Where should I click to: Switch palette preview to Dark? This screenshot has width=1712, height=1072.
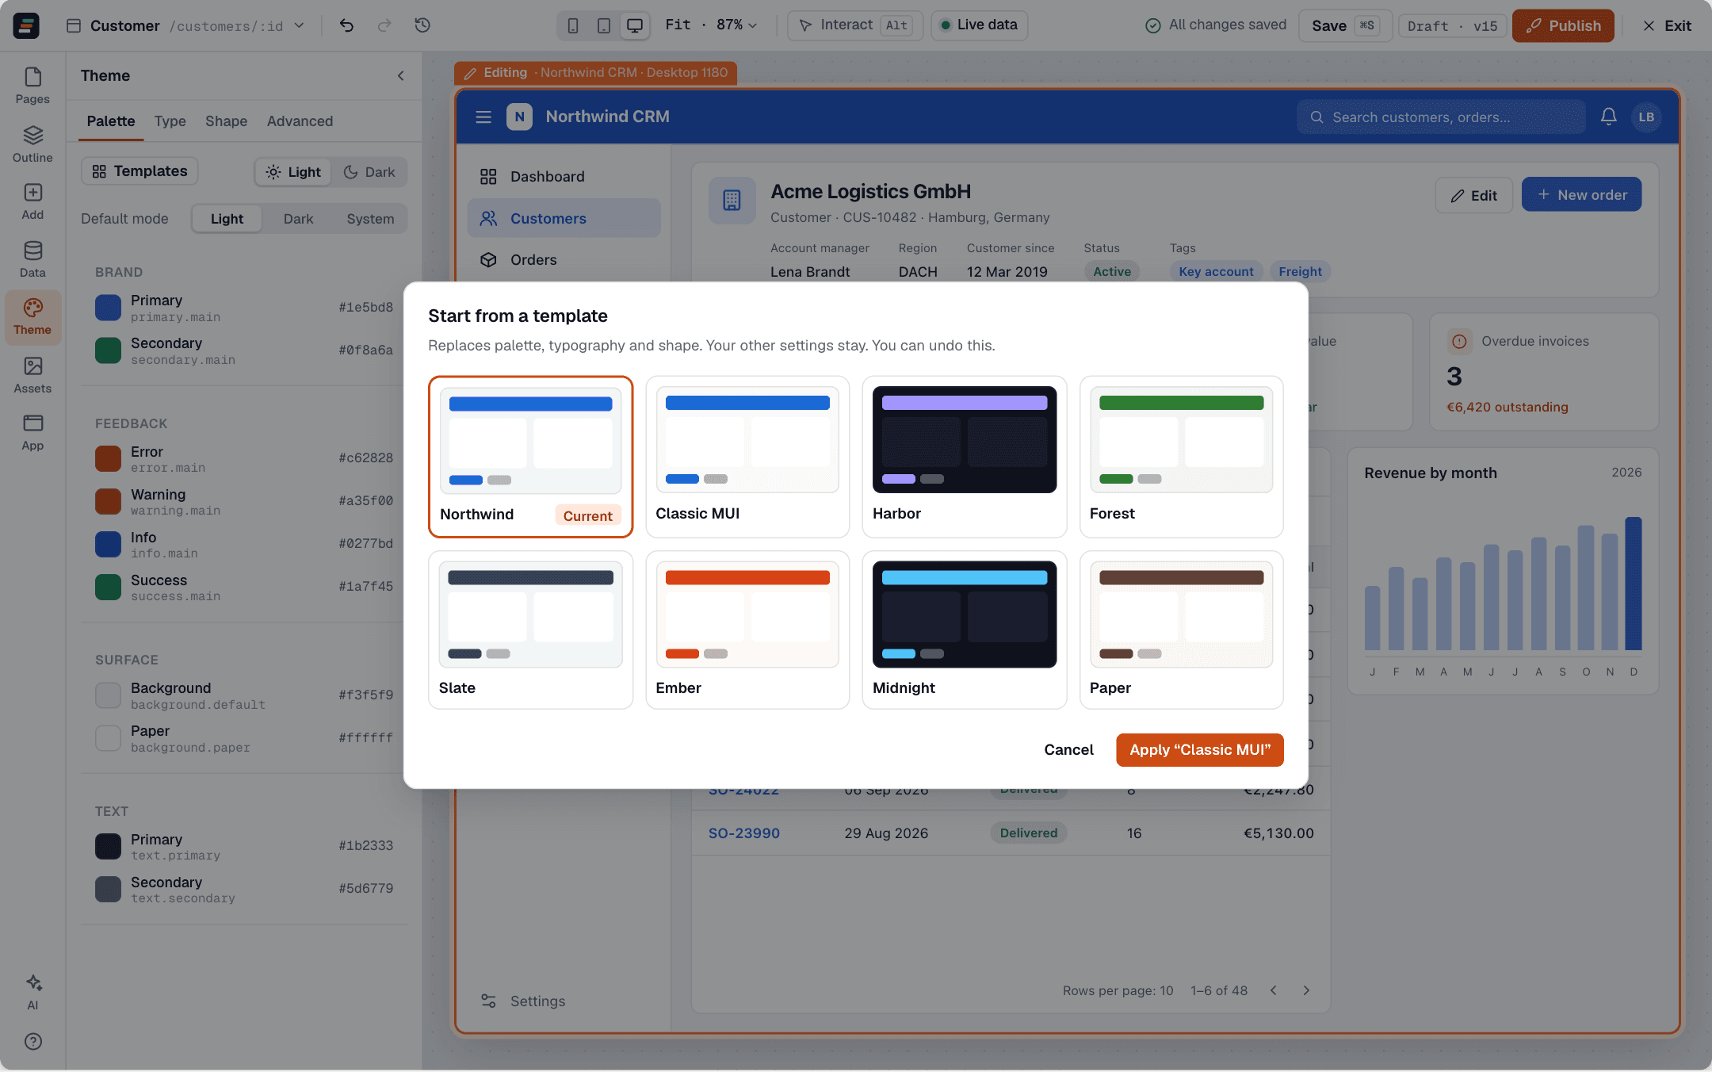click(369, 172)
